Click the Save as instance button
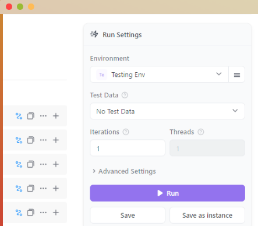 pos(207,216)
